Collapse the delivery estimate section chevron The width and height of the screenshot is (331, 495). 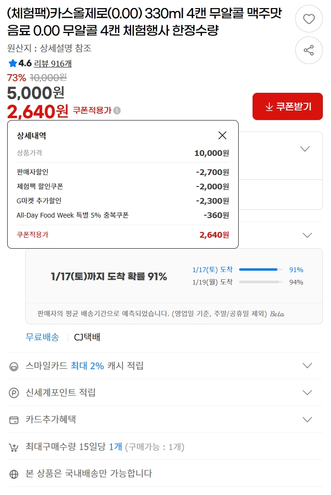(307, 235)
